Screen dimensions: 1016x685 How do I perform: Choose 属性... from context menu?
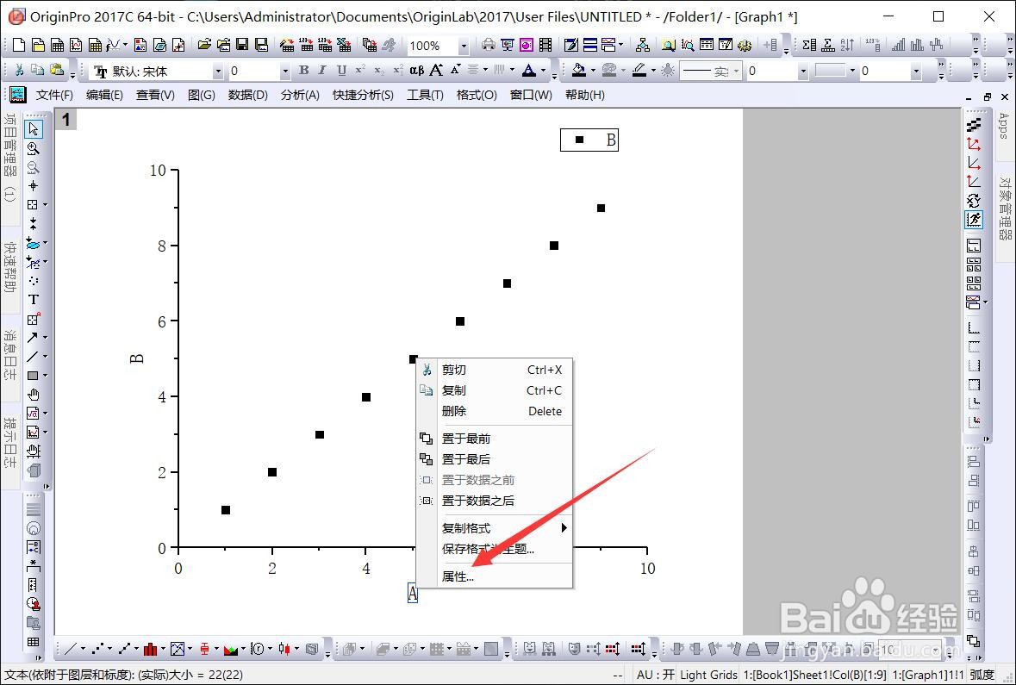[495, 576]
